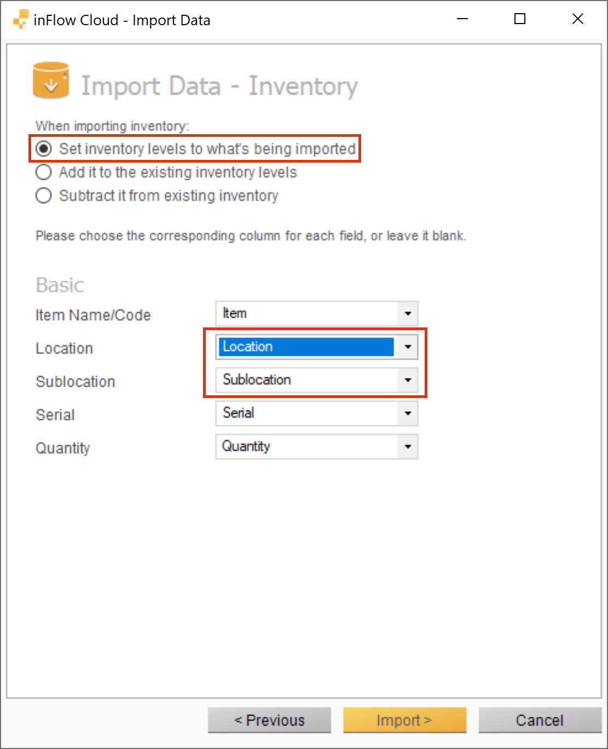Close the Import Data window

click(577, 19)
